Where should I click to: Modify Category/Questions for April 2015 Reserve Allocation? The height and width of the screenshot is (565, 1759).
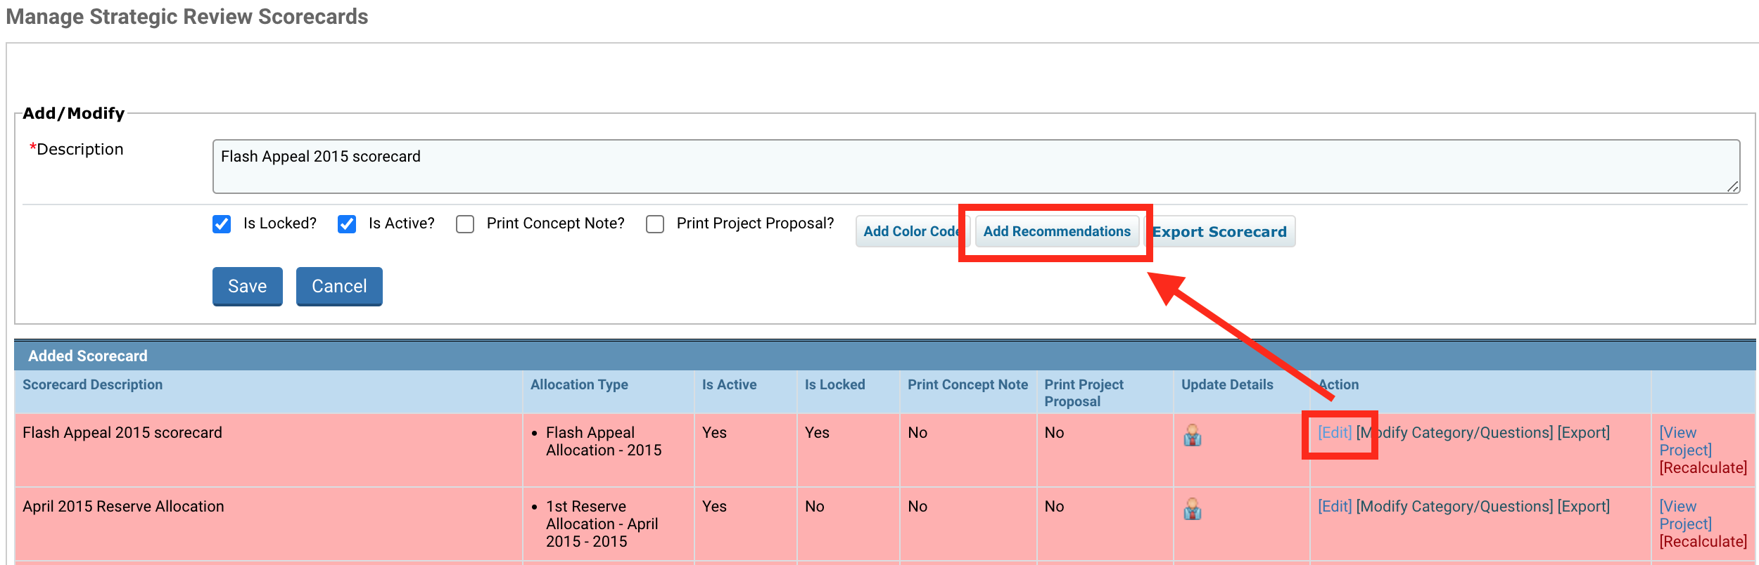click(x=1454, y=507)
